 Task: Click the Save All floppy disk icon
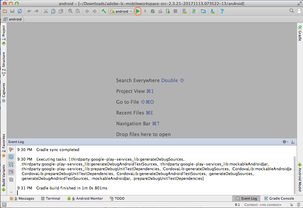(x=12, y=11)
